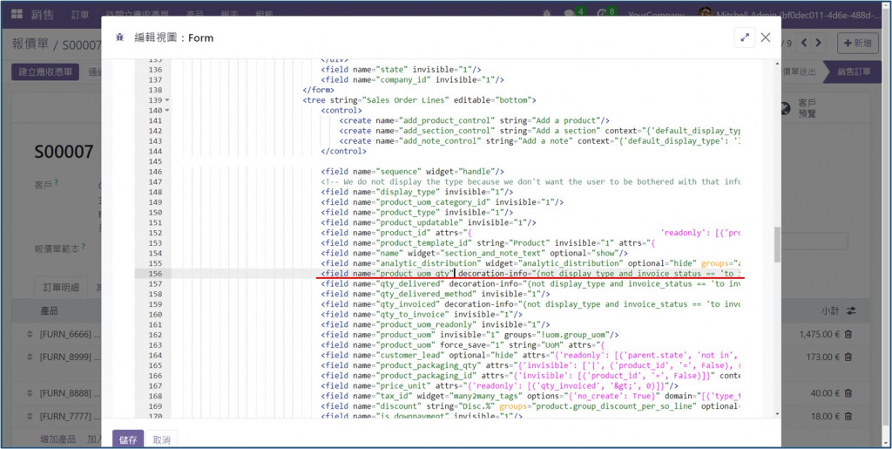The width and height of the screenshot is (892, 449).
Task: Click the globe icon of 客戶預覽
Action: 786,108
